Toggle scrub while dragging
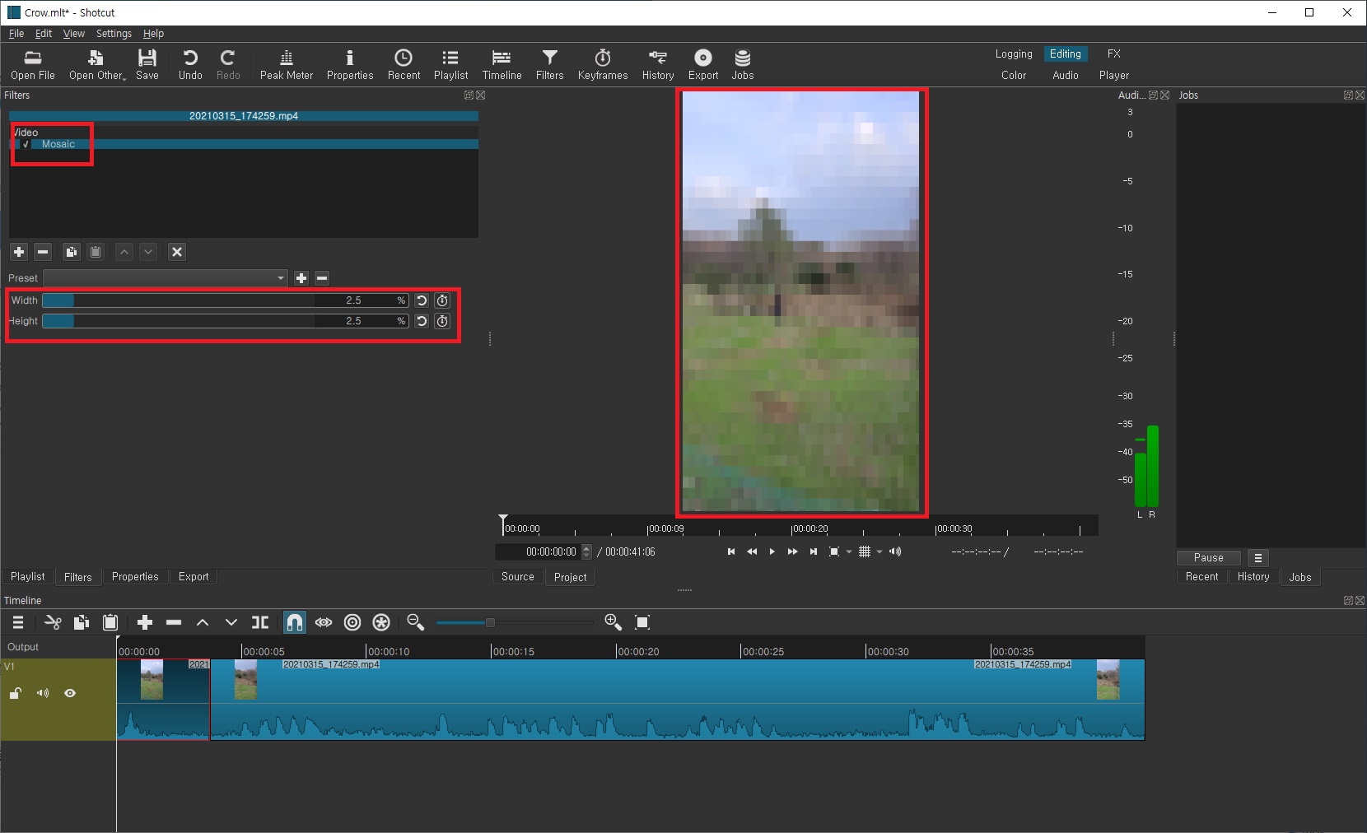1367x833 pixels. [324, 622]
